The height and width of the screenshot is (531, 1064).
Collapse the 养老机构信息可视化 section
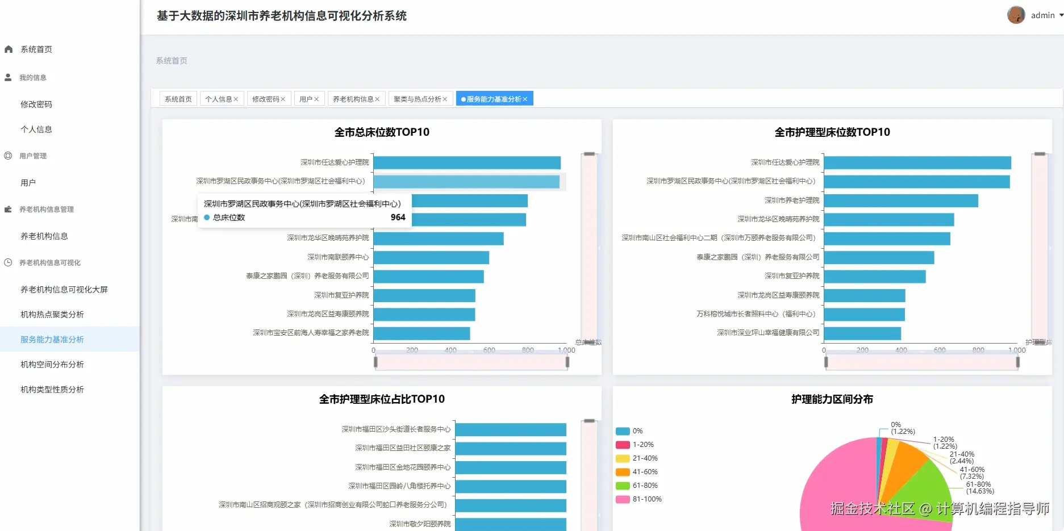tap(49, 262)
